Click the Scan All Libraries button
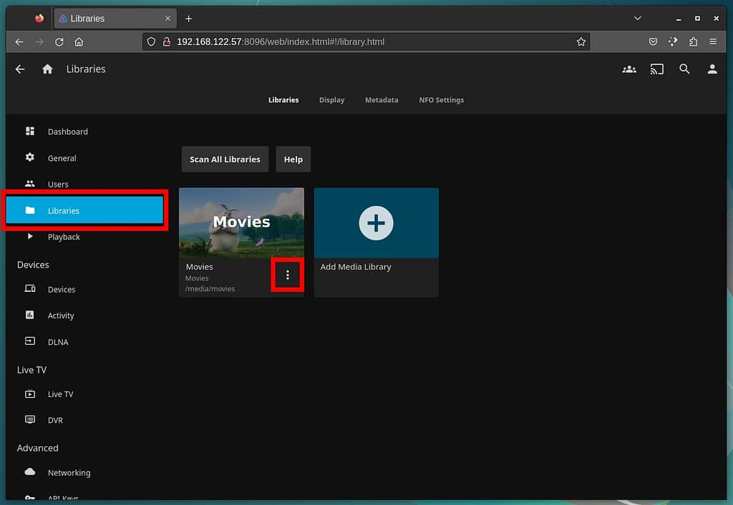Image resolution: width=733 pixels, height=505 pixels. click(225, 160)
